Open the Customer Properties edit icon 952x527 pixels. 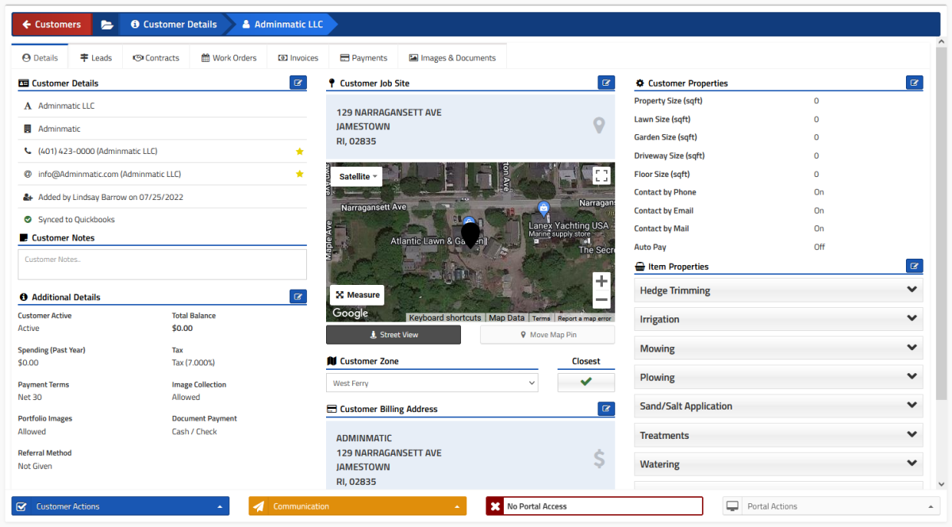click(914, 83)
